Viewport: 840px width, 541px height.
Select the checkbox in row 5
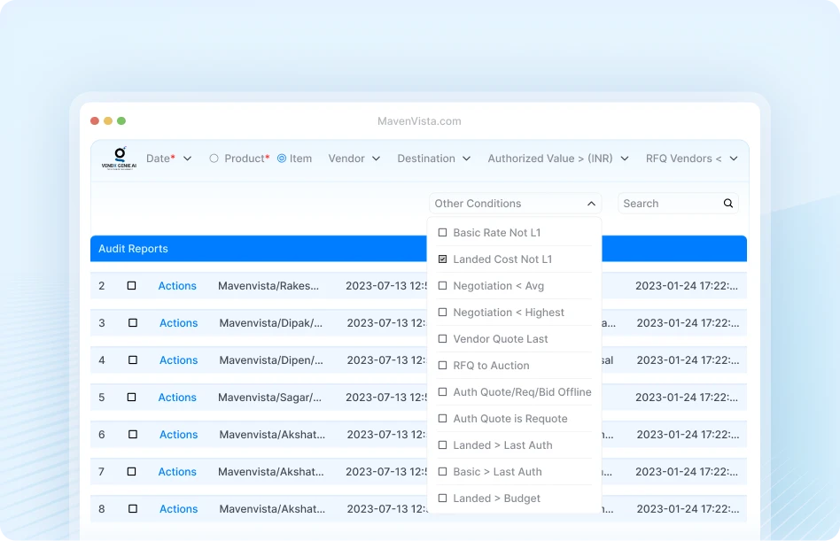131,397
